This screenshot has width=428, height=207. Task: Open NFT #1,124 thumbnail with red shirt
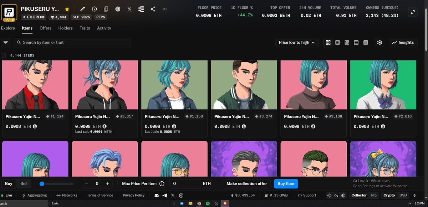(35, 85)
